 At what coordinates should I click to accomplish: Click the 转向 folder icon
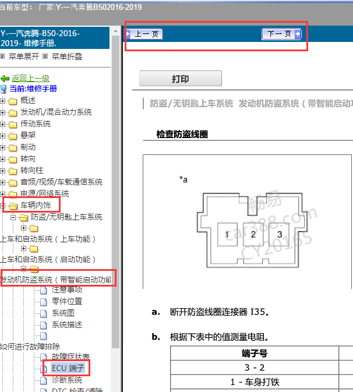click(13, 160)
